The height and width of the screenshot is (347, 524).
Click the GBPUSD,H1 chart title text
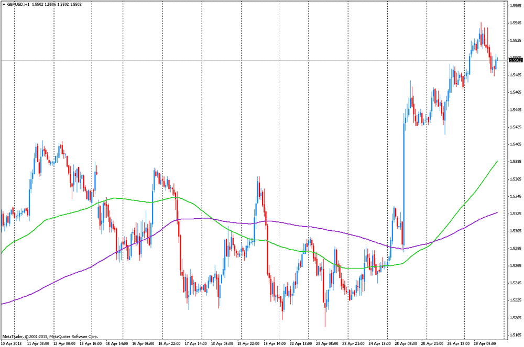(18, 4)
